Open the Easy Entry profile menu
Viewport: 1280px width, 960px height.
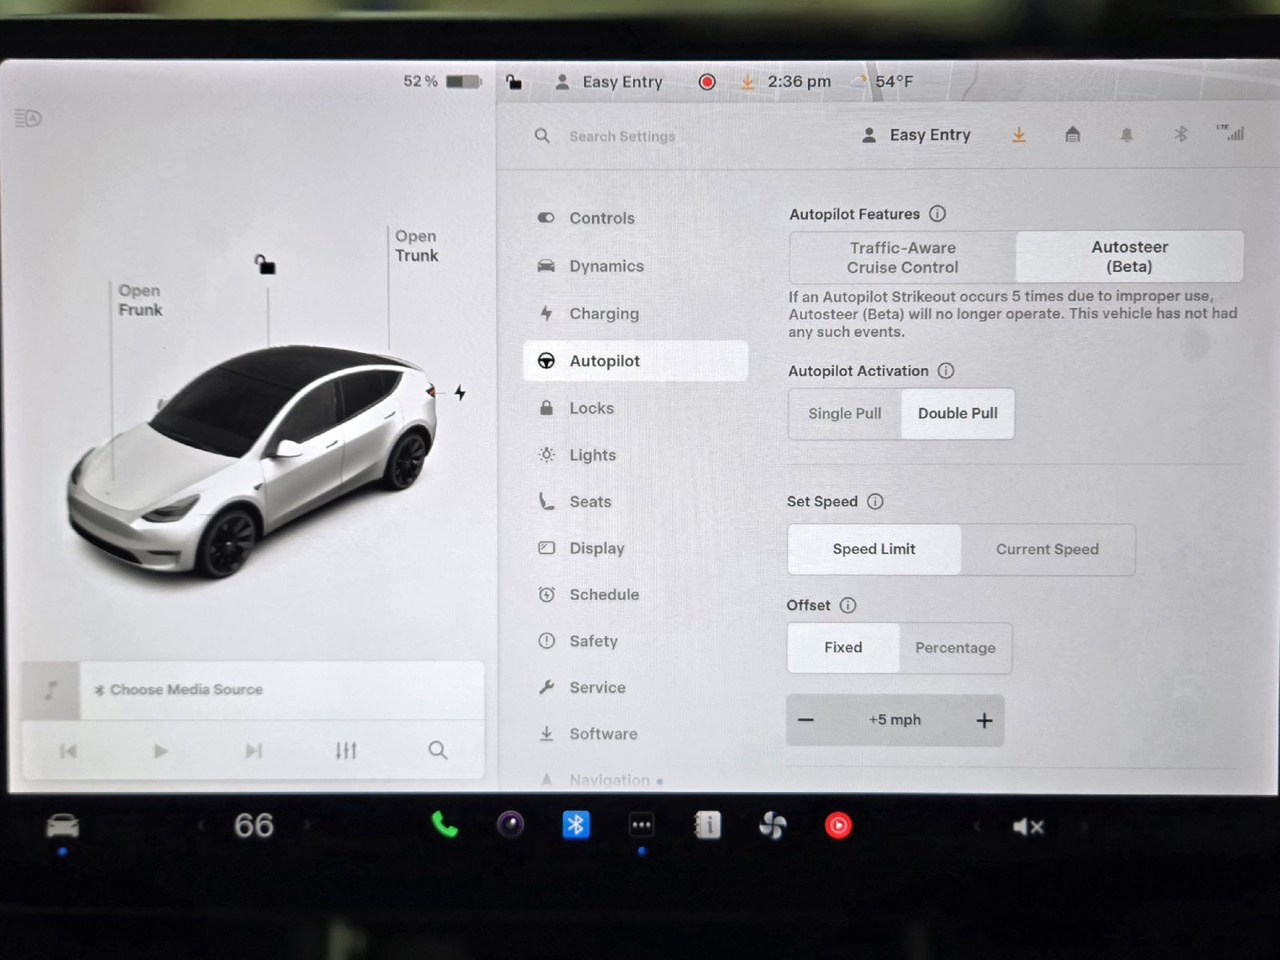pyautogui.click(x=917, y=135)
